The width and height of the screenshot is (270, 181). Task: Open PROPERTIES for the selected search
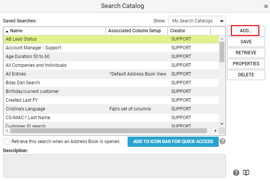(x=246, y=64)
